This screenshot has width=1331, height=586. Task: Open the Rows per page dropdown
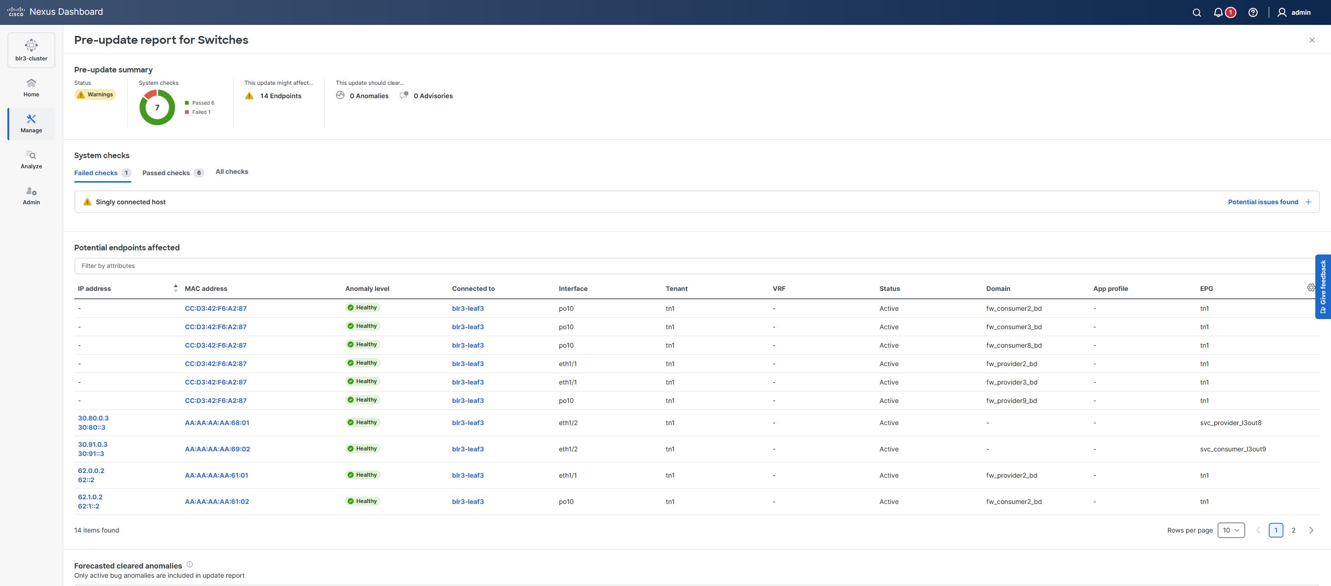click(x=1230, y=530)
